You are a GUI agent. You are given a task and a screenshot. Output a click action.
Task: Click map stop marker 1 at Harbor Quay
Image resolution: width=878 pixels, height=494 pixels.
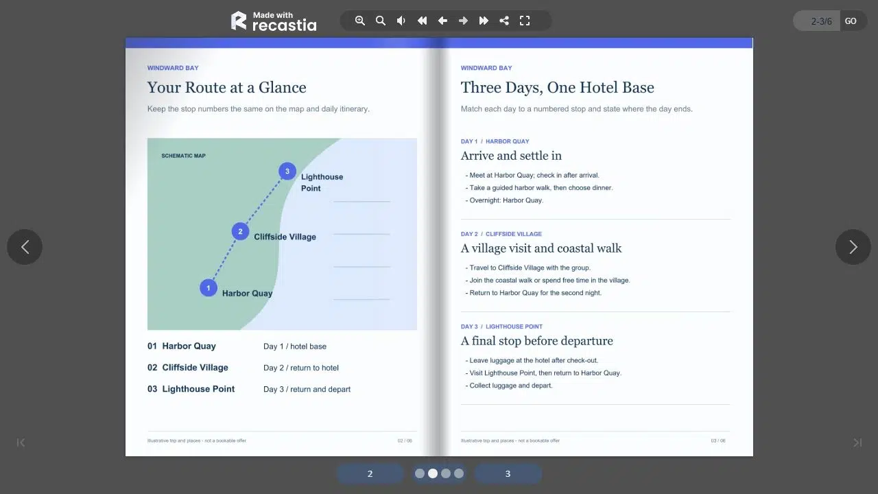click(x=209, y=288)
